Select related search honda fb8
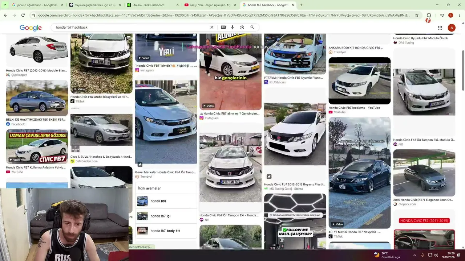The image size is (465, 261). pyautogui.click(x=166, y=201)
